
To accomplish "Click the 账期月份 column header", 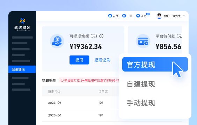I will [54, 91].
